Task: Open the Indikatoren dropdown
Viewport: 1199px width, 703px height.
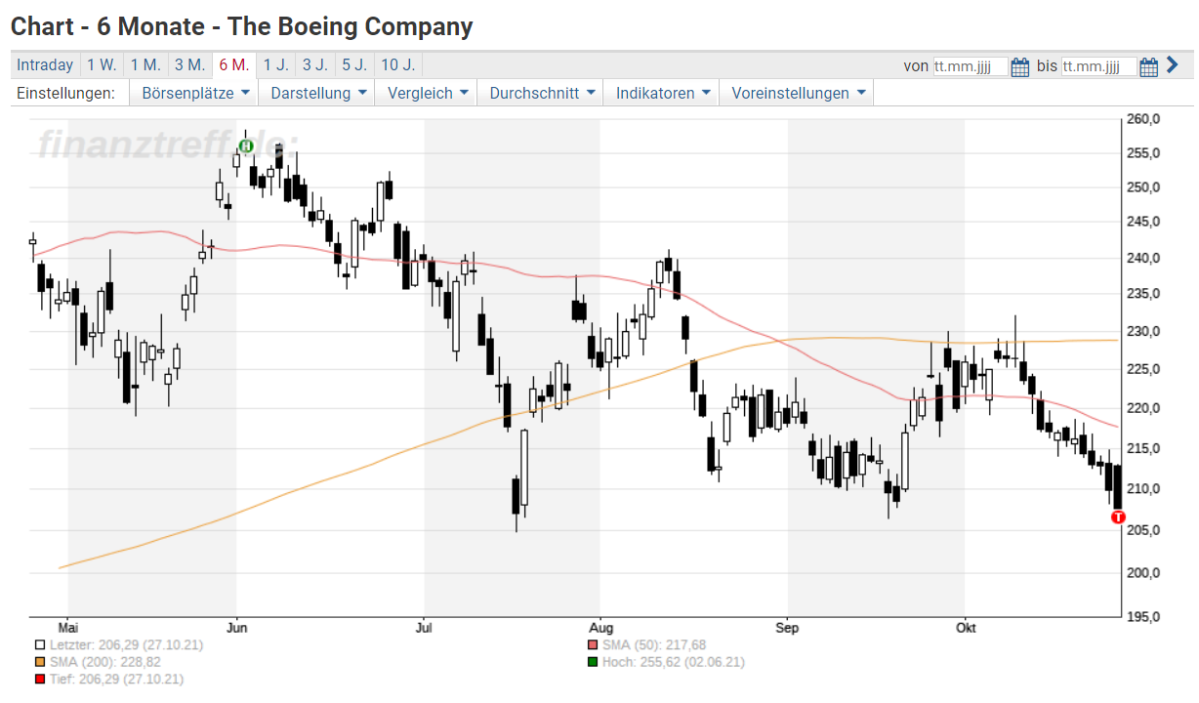Action: point(662,94)
